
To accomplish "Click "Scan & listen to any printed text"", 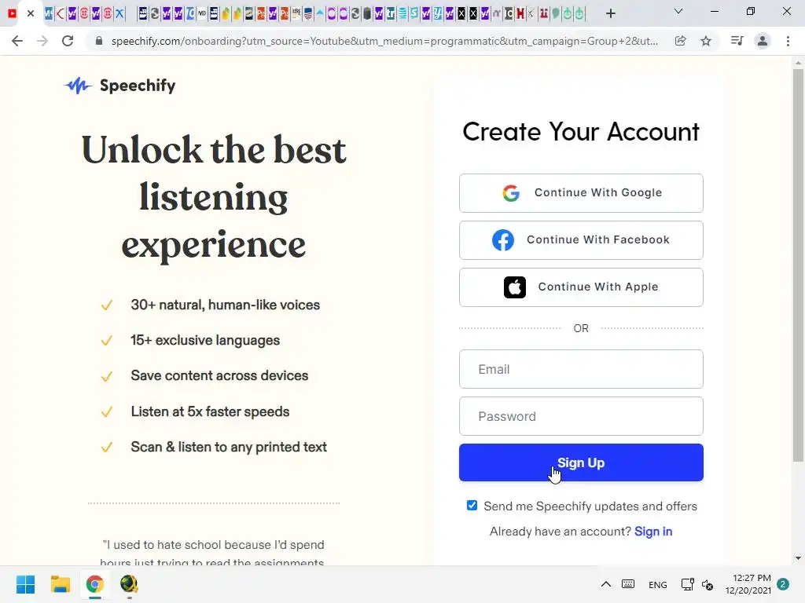I will [229, 447].
